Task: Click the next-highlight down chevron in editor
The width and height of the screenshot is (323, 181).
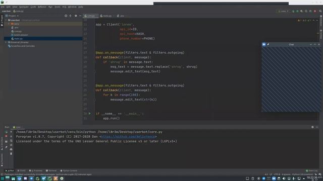Action: click(x=317, y=20)
